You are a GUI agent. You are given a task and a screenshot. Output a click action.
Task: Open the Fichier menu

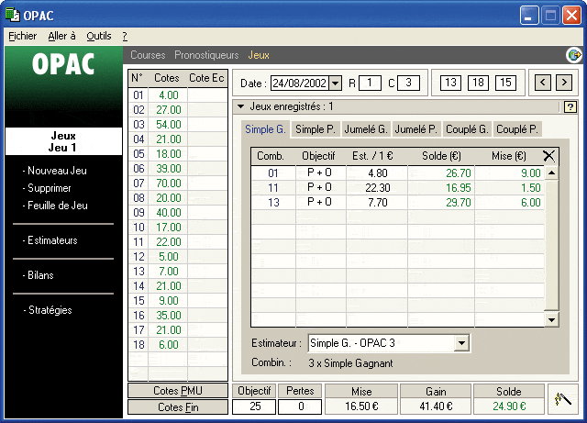pyautogui.click(x=22, y=36)
